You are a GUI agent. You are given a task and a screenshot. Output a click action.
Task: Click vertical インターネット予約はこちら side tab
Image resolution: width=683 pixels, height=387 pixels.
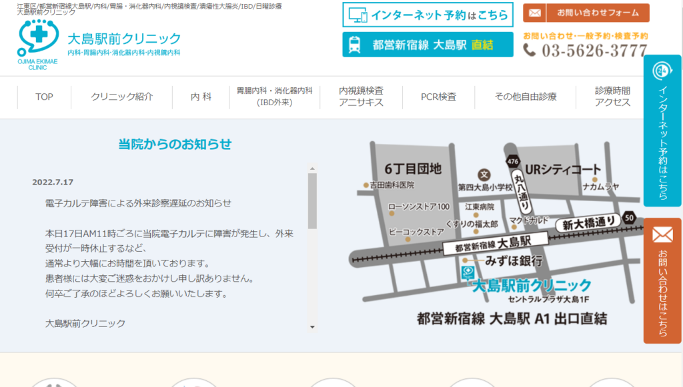point(662,131)
